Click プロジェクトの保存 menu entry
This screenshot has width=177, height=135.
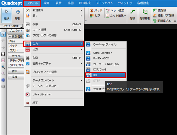tap(54, 35)
